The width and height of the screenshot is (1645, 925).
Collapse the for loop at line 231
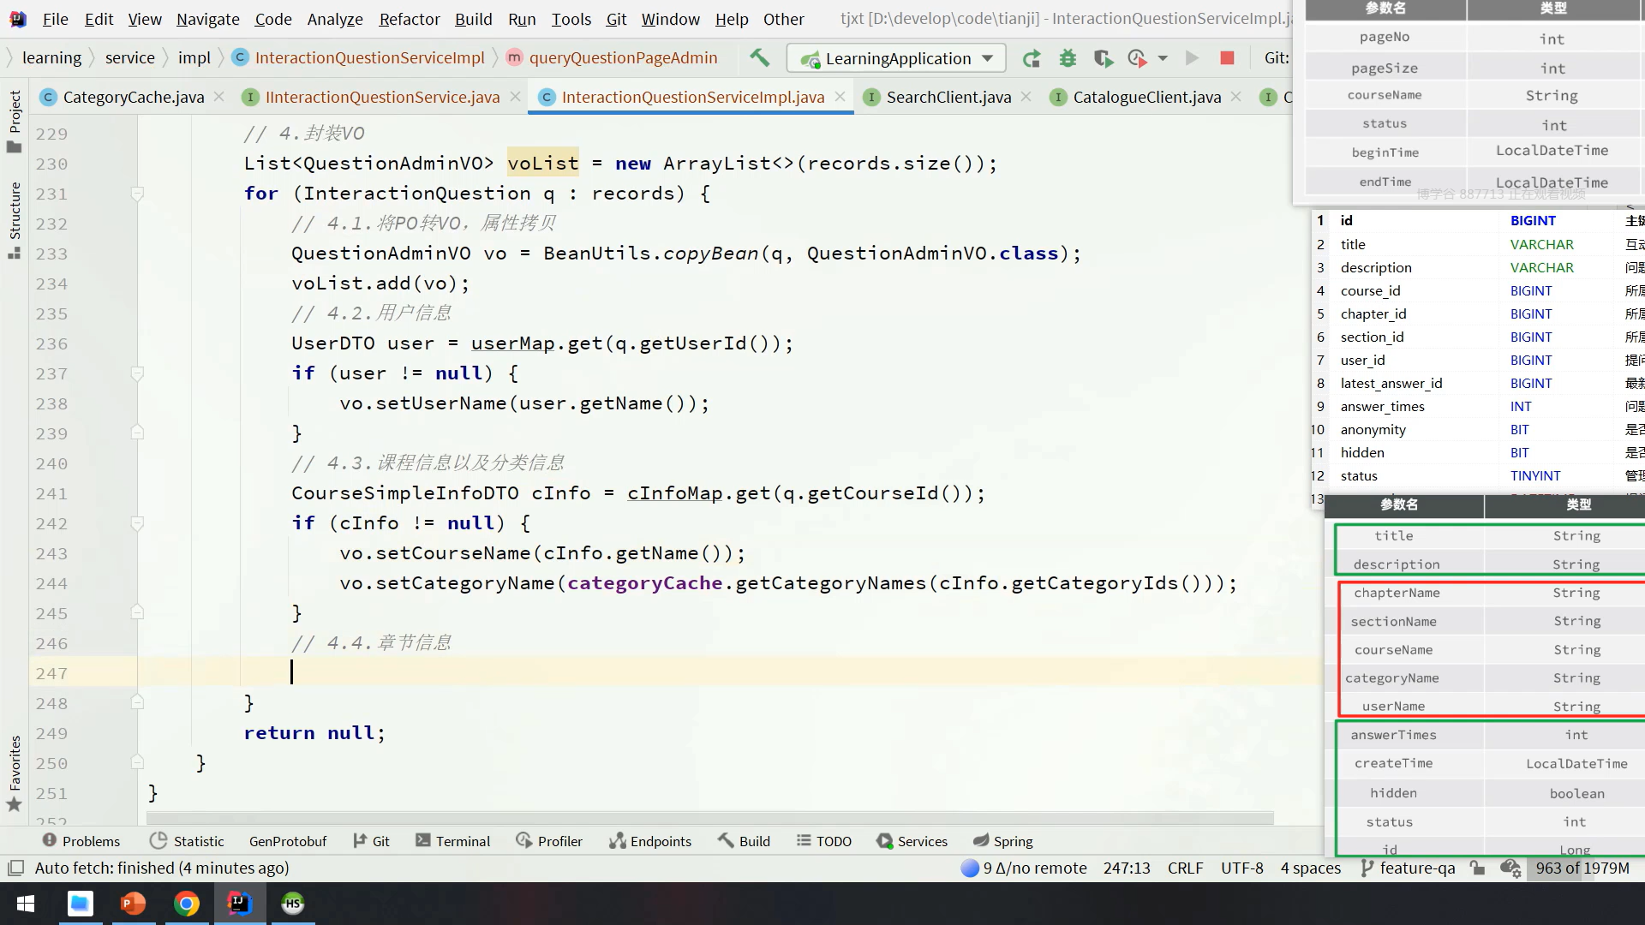point(137,194)
